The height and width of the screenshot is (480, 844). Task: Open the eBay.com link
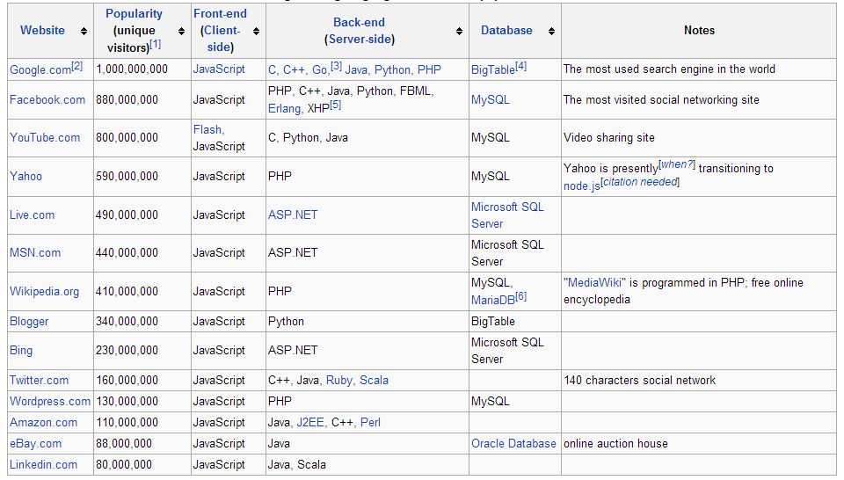point(35,444)
